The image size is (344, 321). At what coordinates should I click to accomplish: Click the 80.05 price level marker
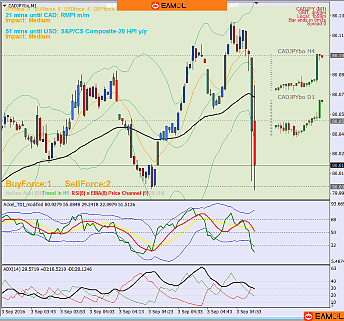pyautogui.click(x=337, y=121)
